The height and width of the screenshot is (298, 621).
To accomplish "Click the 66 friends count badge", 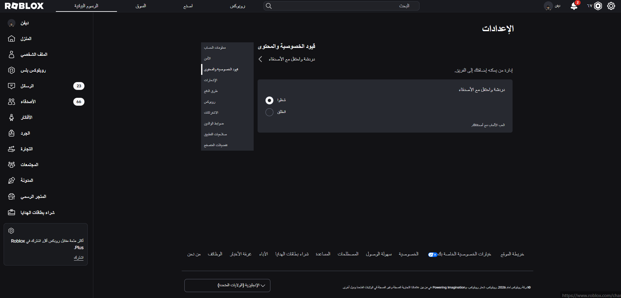I will click(79, 102).
